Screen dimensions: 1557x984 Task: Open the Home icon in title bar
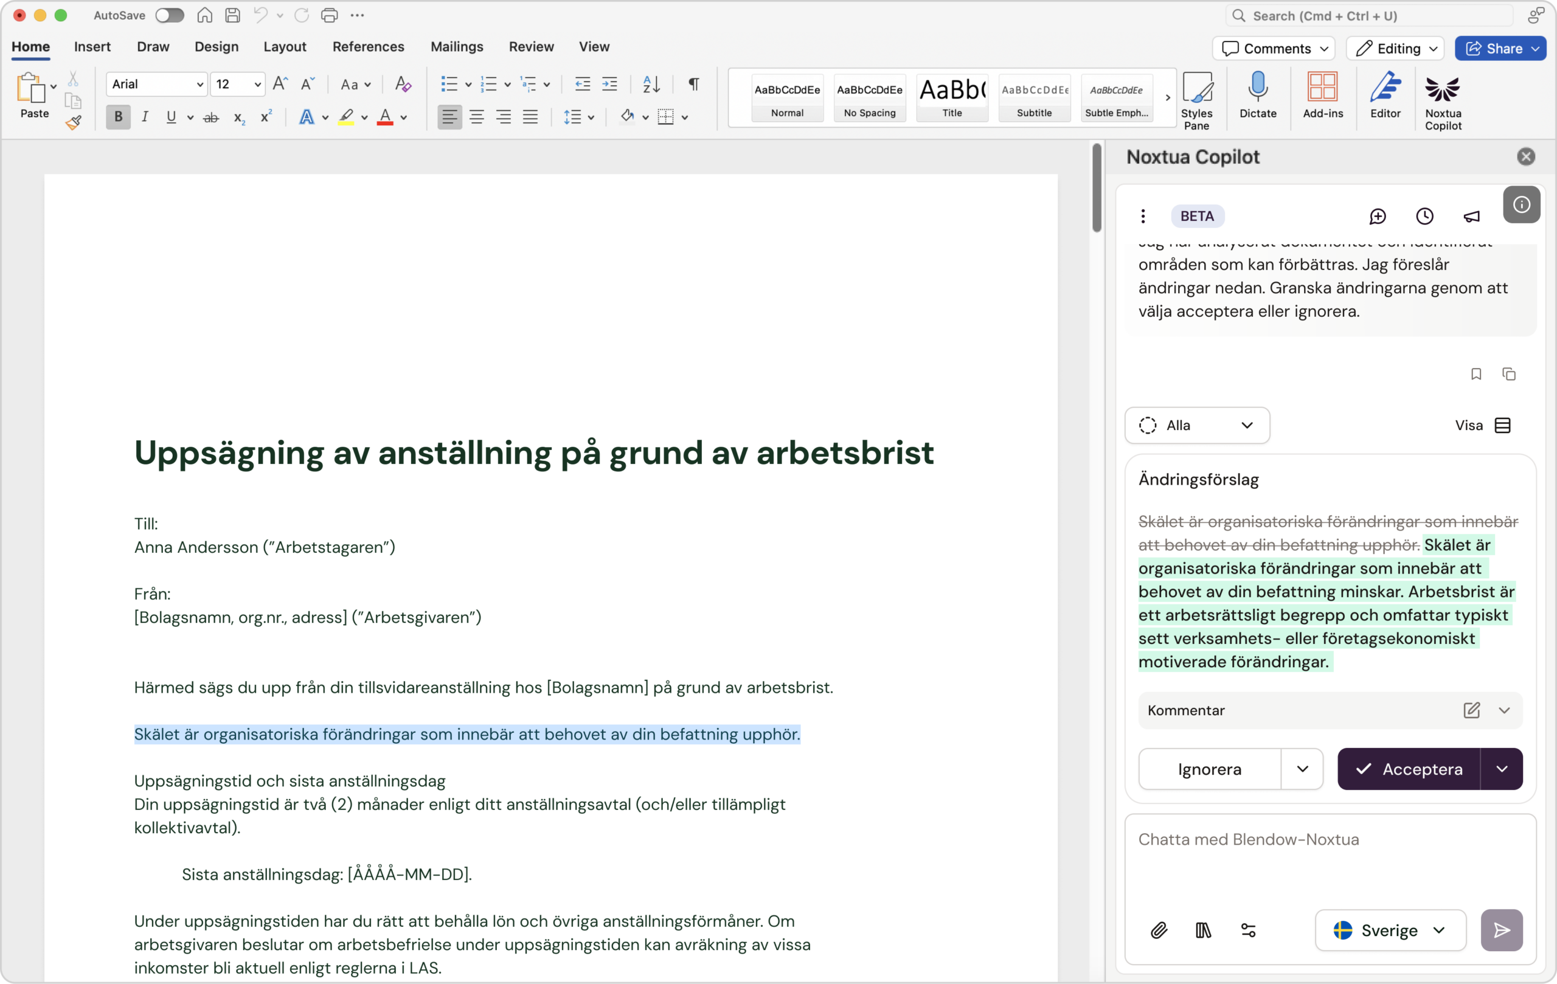click(x=204, y=15)
